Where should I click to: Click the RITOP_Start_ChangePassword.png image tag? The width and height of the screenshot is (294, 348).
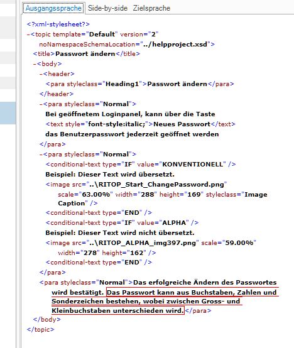pos(156,193)
